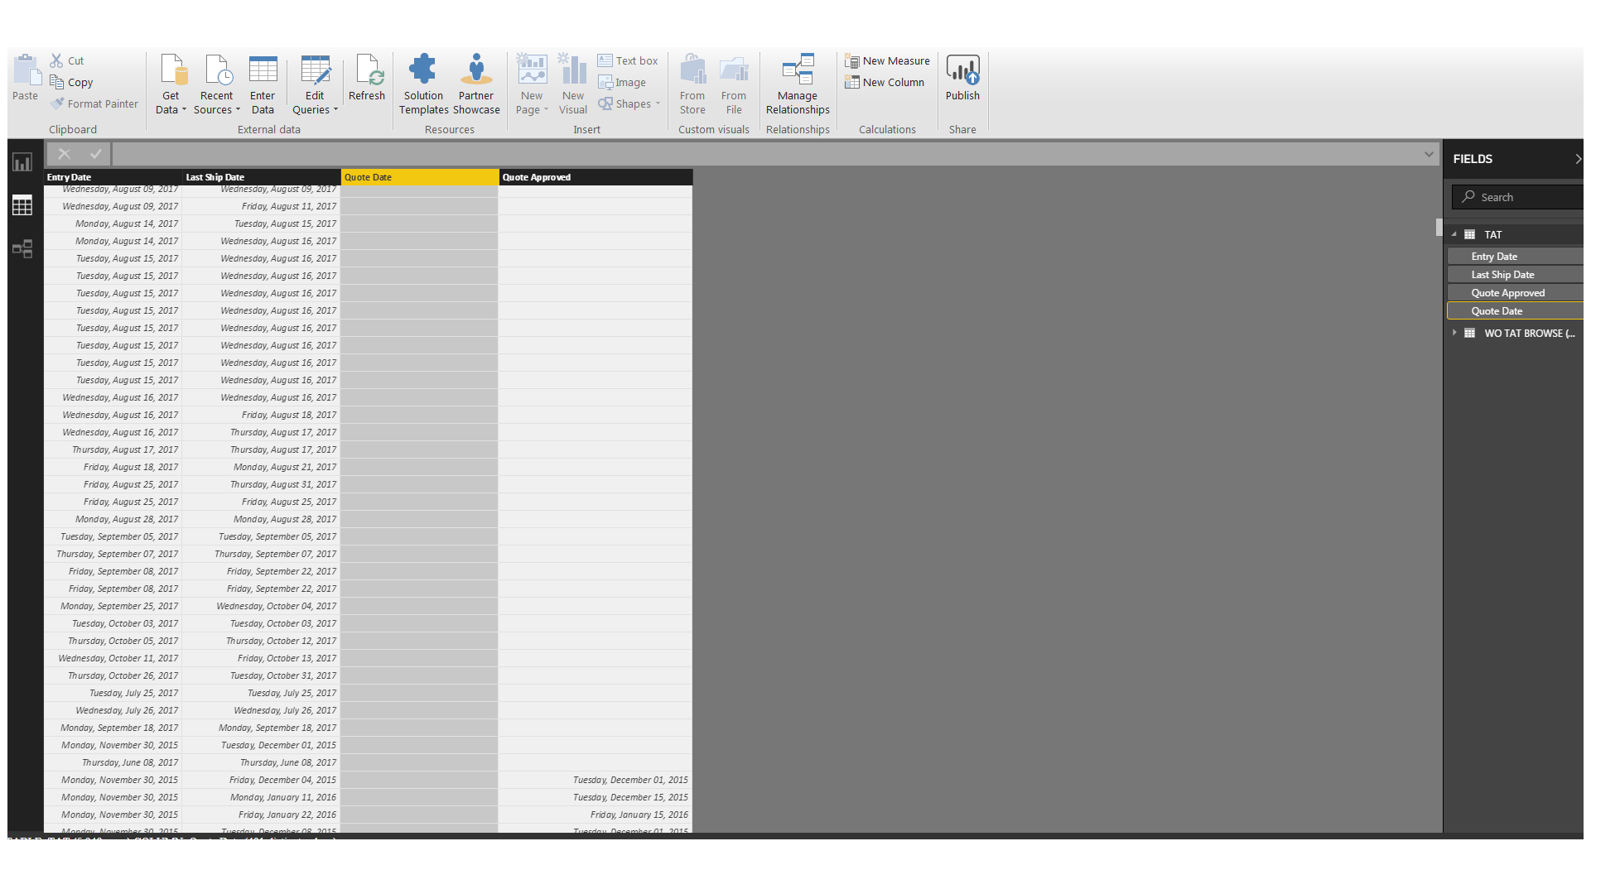The height and width of the screenshot is (894, 1620).
Task: Import custom visual From File
Action: pos(734,84)
